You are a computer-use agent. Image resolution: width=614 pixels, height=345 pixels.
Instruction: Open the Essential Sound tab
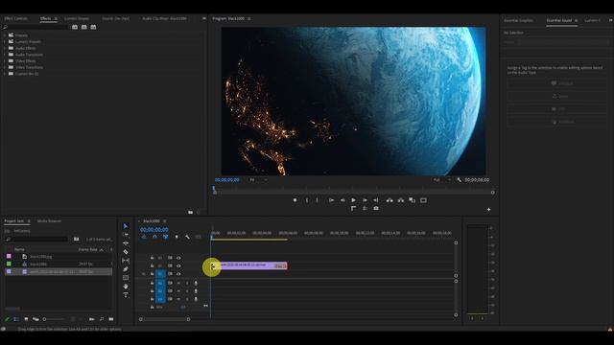tap(559, 20)
